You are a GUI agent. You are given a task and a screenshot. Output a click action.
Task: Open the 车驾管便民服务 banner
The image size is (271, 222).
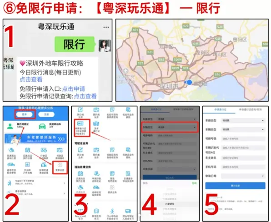coord(35,138)
